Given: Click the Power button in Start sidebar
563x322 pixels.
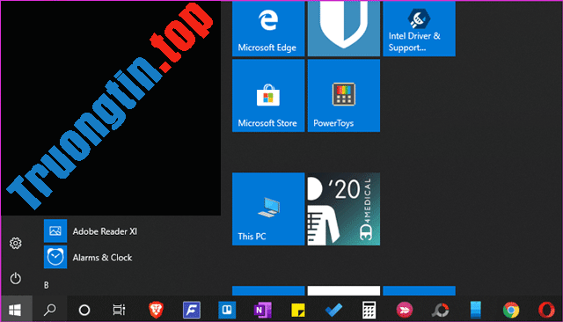Looking at the screenshot, I should (16, 278).
